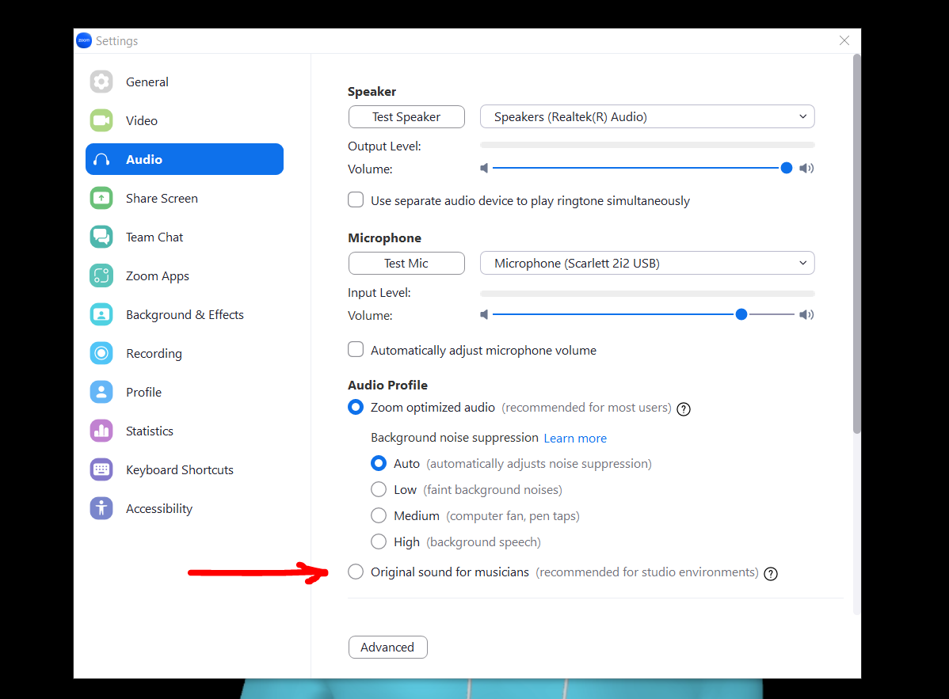Go to Share Screen settings
Image resolution: width=949 pixels, height=699 pixels.
coord(184,199)
